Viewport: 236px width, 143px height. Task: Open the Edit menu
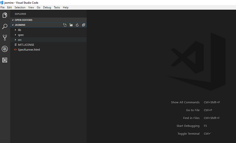click(9, 7)
